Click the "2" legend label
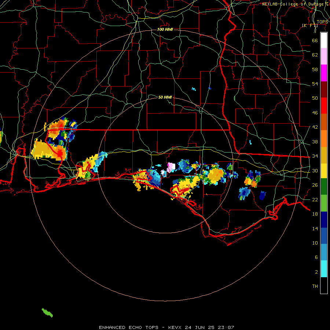 (316, 272)
